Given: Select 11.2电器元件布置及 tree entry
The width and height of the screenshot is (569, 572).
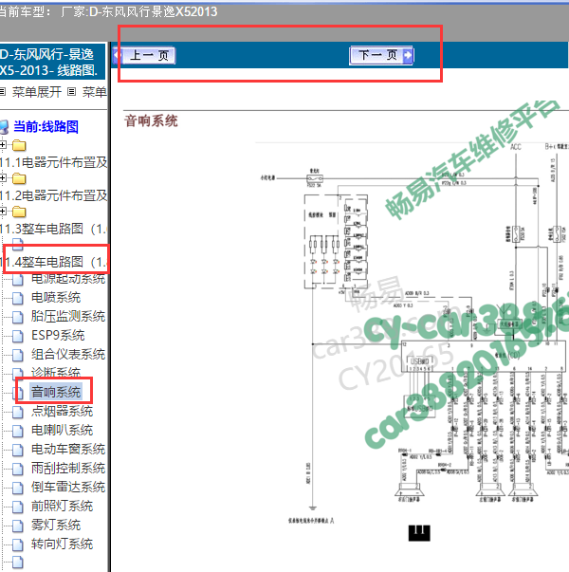Looking at the screenshot, I should (x=54, y=195).
